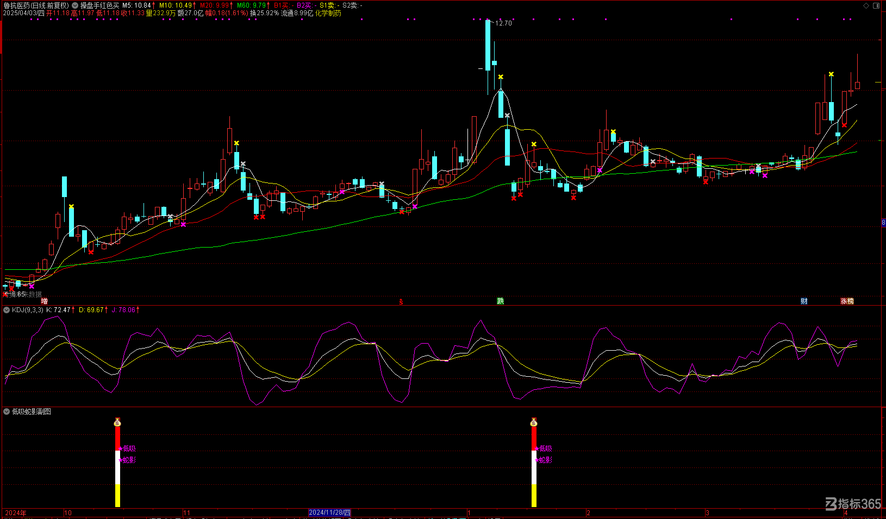The width and height of the screenshot is (886, 519).
Task: Click the first money bag signal icon
Action: [117, 422]
